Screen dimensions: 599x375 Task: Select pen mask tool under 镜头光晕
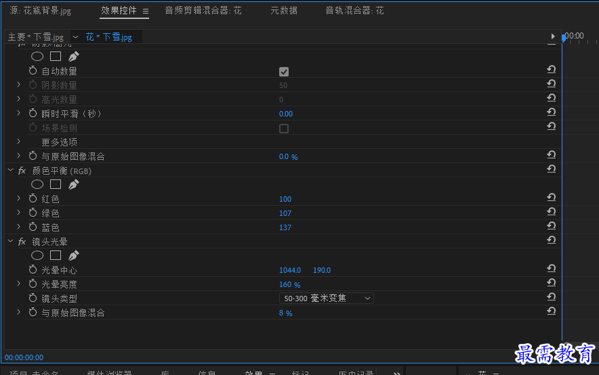coord(73,255)
